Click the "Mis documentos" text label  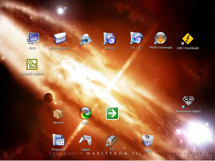point(59,48)
